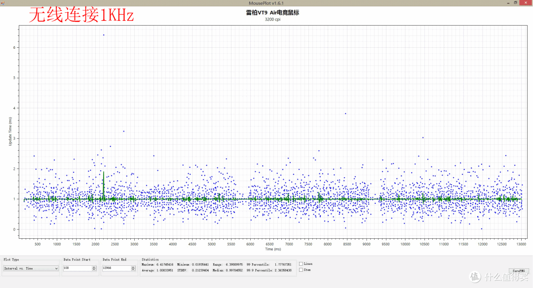Click the Data Point End field containing 12966
This screenshot has width=533, height=288.
pyautogui.click(x=117, y=268)
